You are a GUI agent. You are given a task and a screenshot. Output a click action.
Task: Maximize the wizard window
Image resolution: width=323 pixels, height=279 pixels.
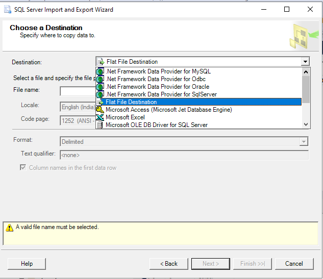click(x=287, y=9)
